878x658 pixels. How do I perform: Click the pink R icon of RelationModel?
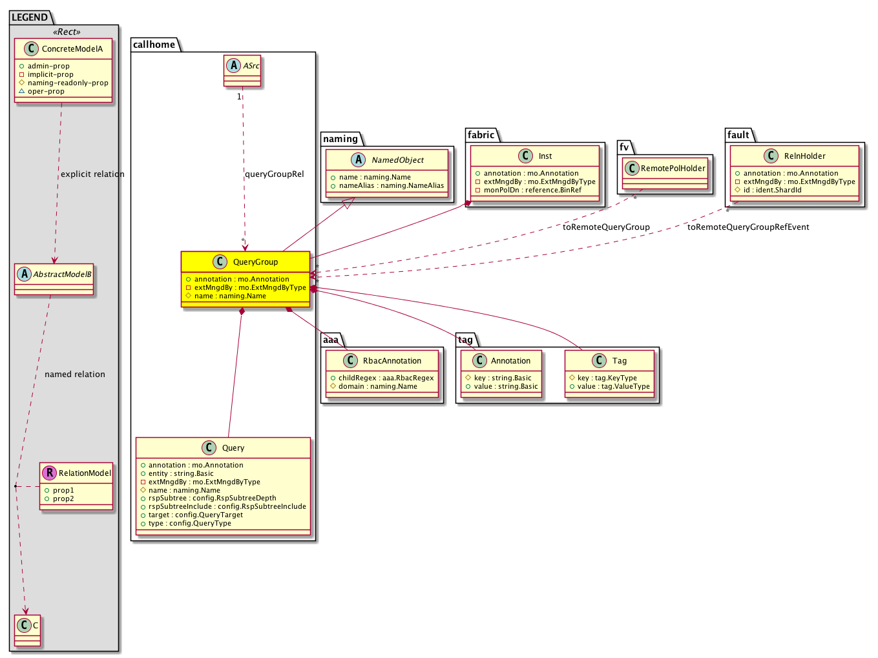pyautogui.click(x=50, y=473)
